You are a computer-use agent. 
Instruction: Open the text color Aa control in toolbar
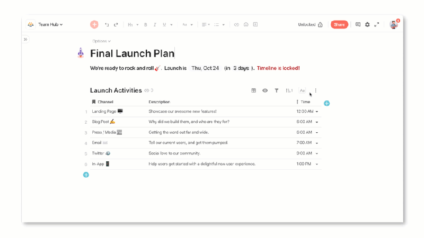tap(185, 24)
